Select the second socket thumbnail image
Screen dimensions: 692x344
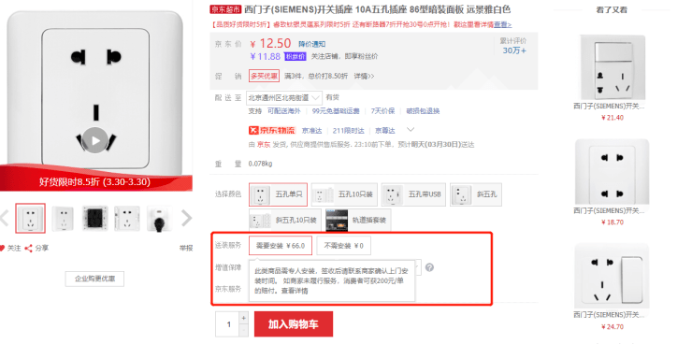tap(63, 219)
